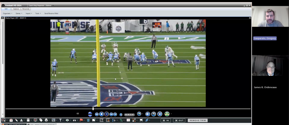Pause the video playback
The height and width of the screenshot is (125, 289).
tap(107, 114)
